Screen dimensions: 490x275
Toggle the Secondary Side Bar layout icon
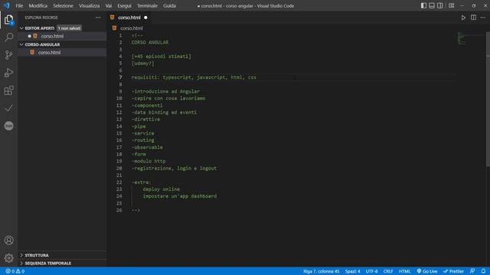pyautogui.click(x=439, y=5)
